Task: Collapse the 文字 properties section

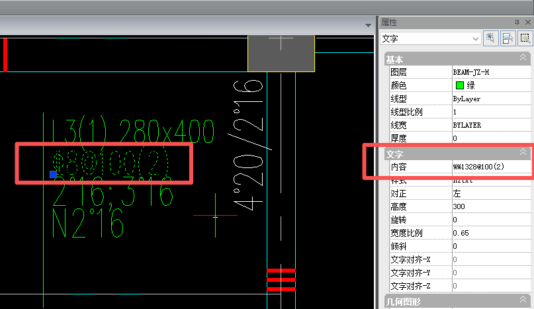Action: click(x=523, y=152)
